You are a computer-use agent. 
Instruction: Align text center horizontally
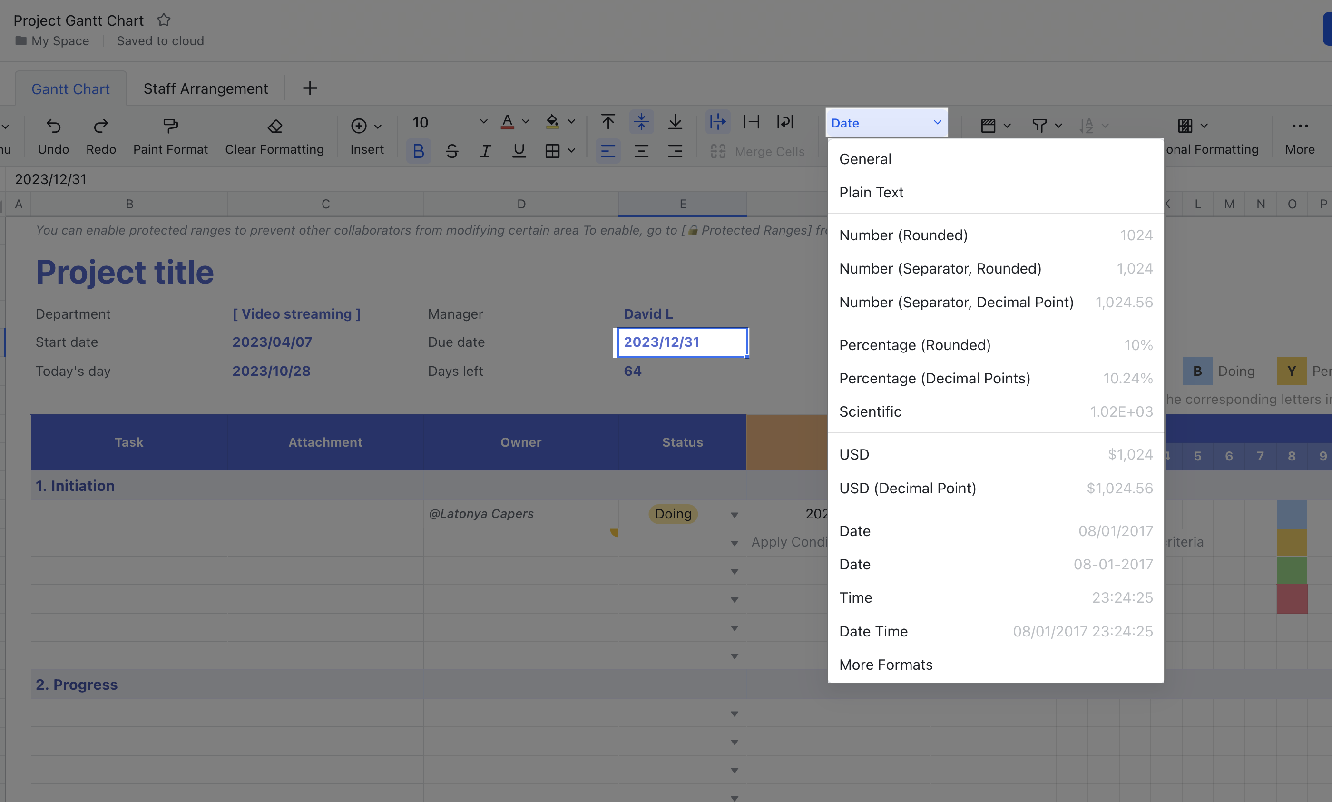coord(641,151)
